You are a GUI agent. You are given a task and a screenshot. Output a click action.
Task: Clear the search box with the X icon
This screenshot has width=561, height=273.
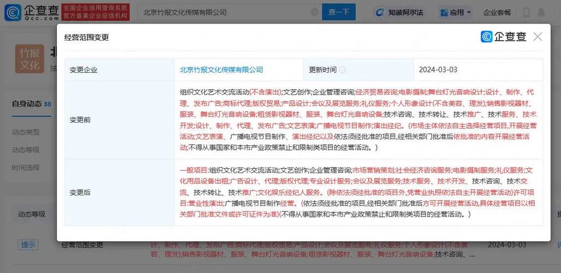pyautogui.click(x=315, y=12)
